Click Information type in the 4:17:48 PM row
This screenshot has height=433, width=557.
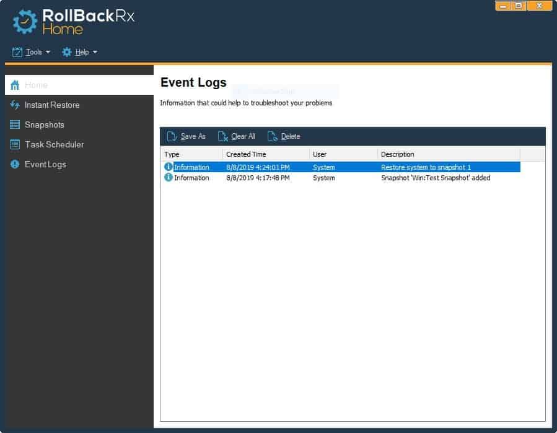tap(191, 178)
